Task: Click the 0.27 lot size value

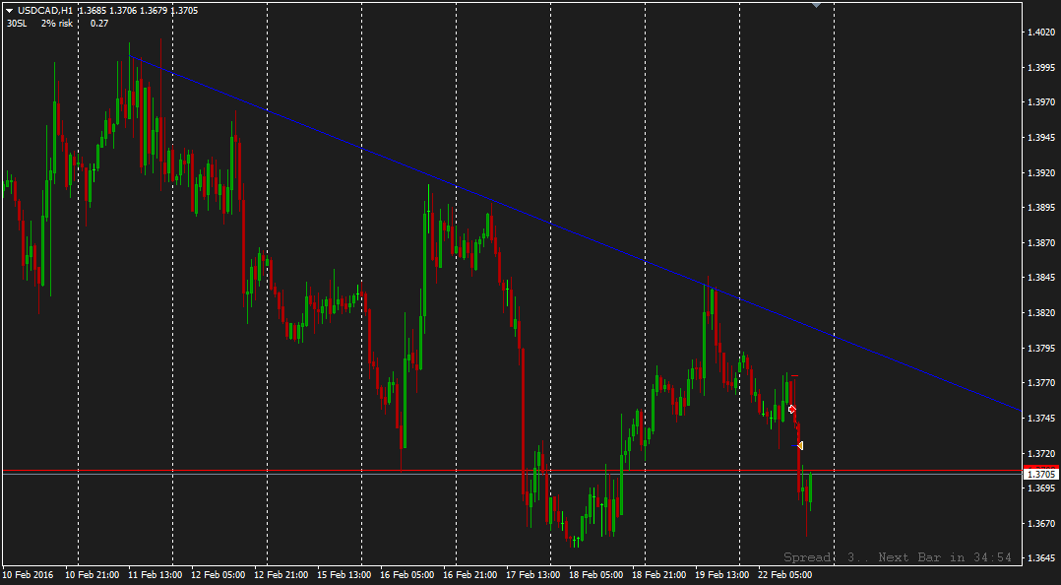Action: [x=98, y=23]
